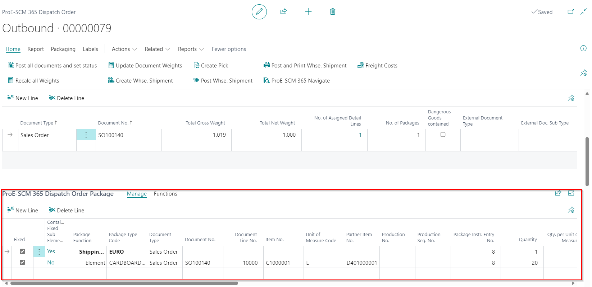Click the share icon in header

pos(283,11)
